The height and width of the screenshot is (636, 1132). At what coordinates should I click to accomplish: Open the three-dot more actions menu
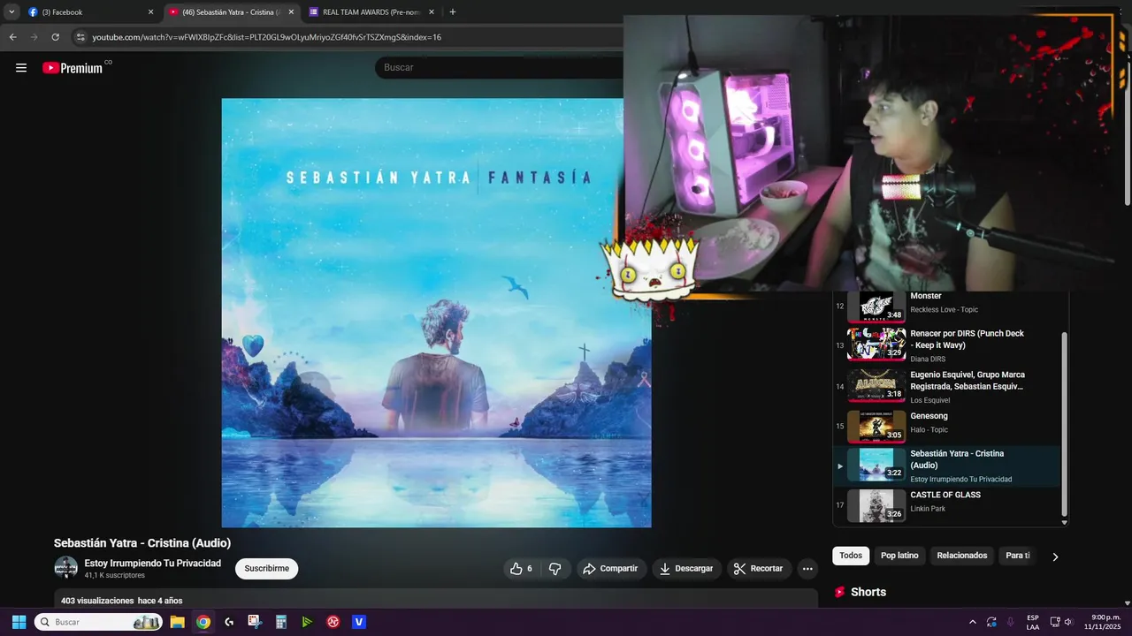(807, 569)
